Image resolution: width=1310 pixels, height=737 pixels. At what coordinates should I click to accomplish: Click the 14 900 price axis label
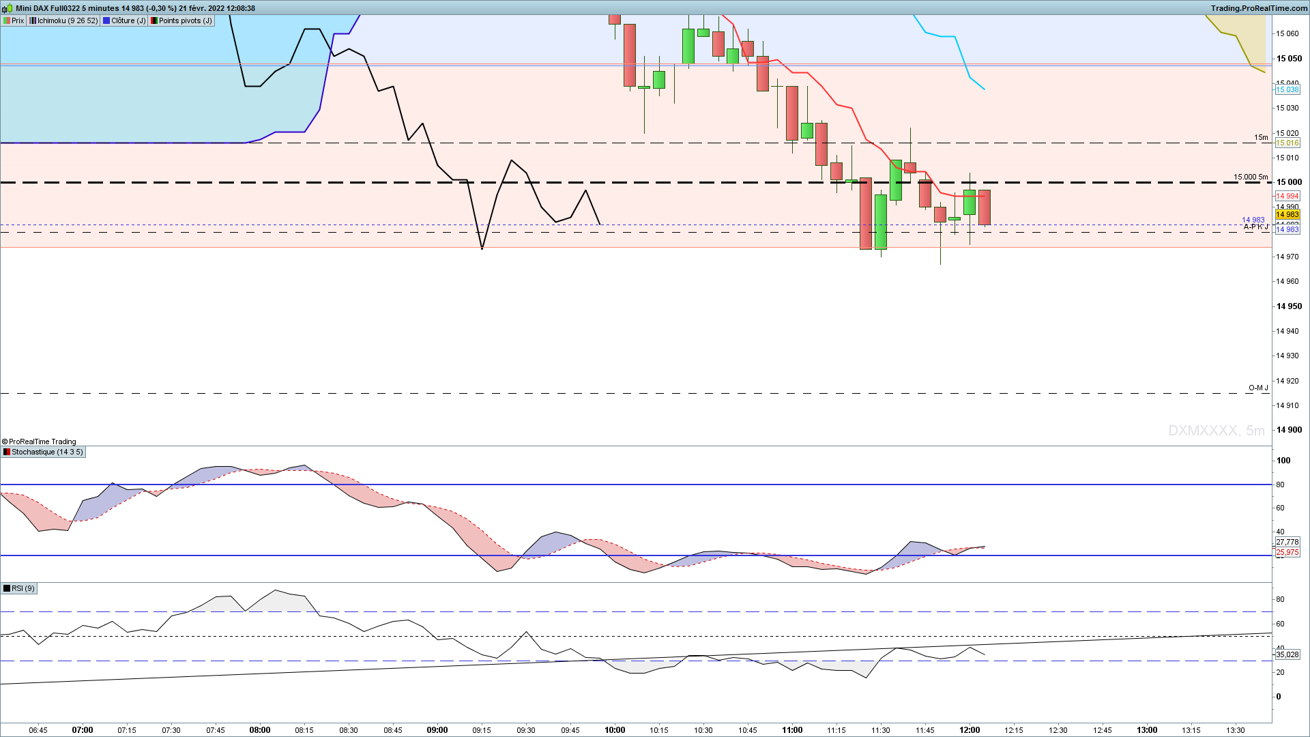(1289, 430)
